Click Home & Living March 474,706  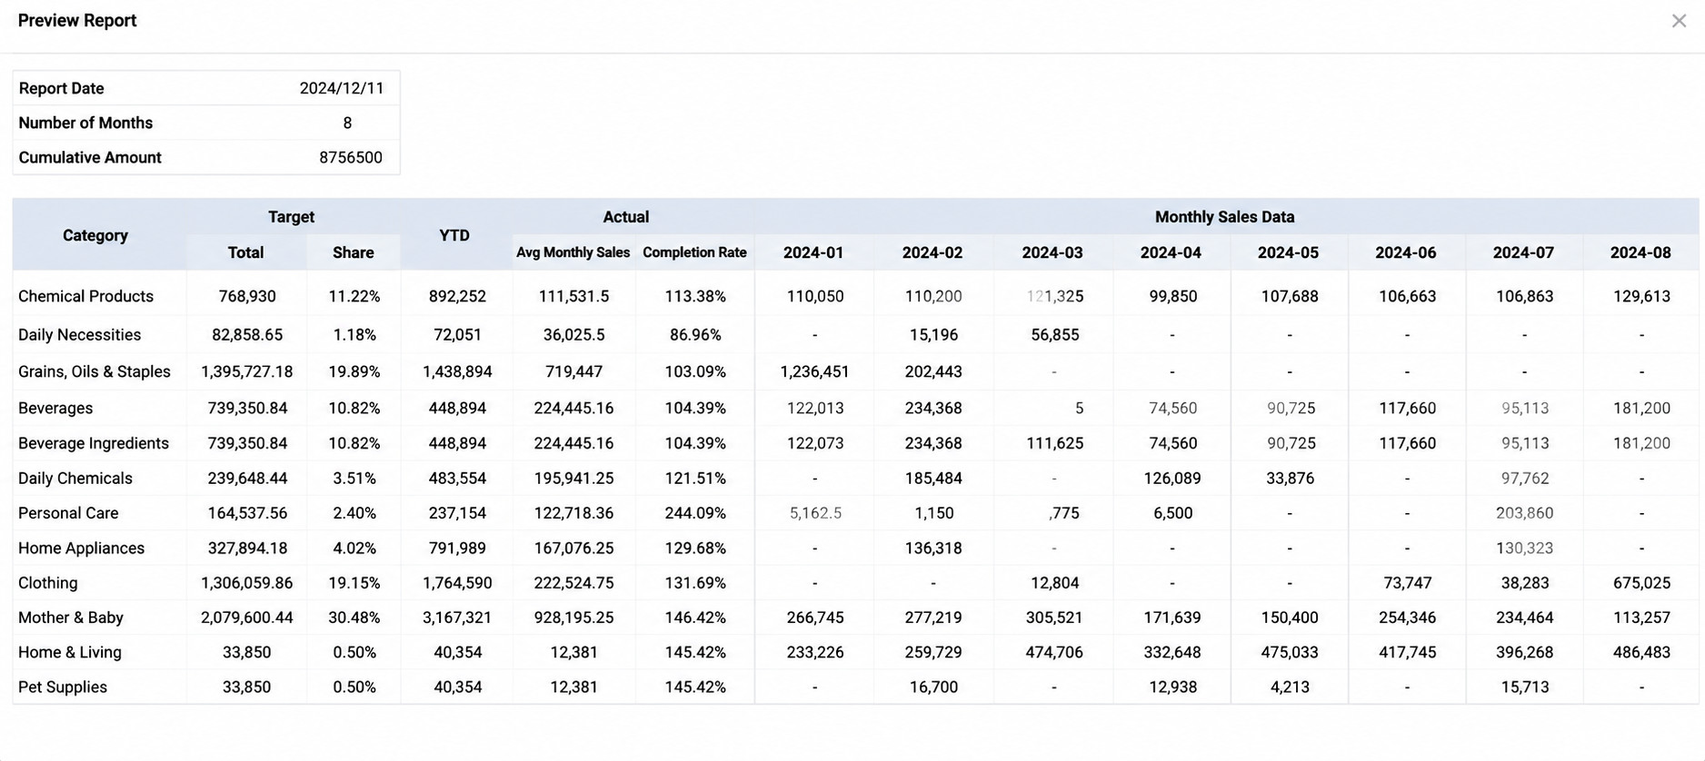point(1054,652)
